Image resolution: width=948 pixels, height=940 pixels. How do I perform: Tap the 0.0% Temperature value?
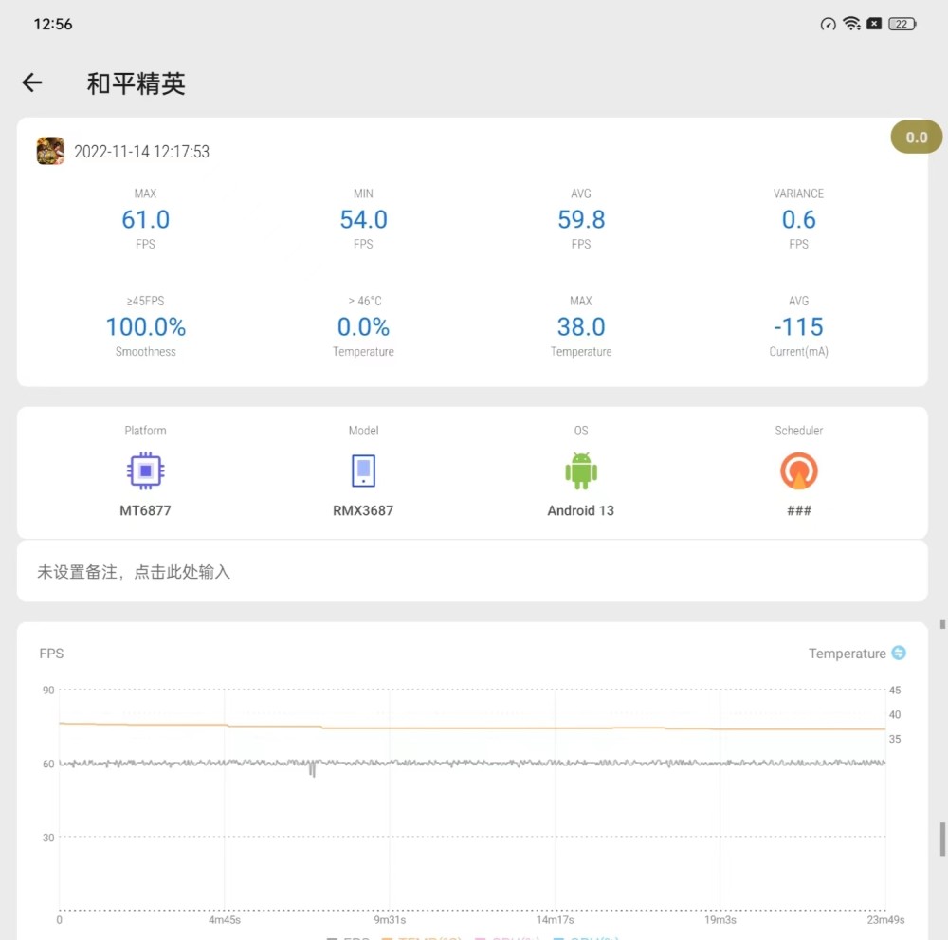tap(363, 326)
